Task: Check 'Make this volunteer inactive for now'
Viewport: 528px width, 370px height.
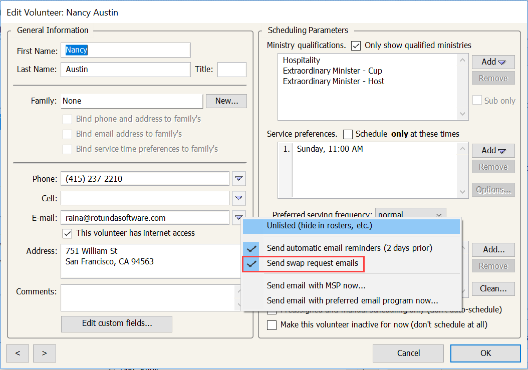Action: 272,325
